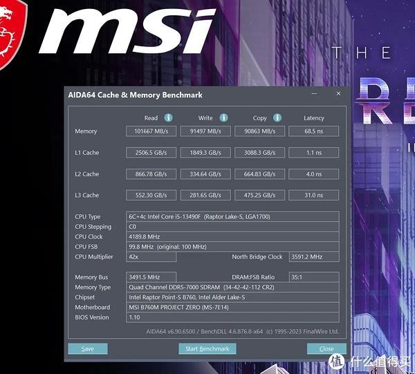Click the Memory Bus label
Image resolution: width=415 pixels, height=374 pixels.
tap(91, 277)
